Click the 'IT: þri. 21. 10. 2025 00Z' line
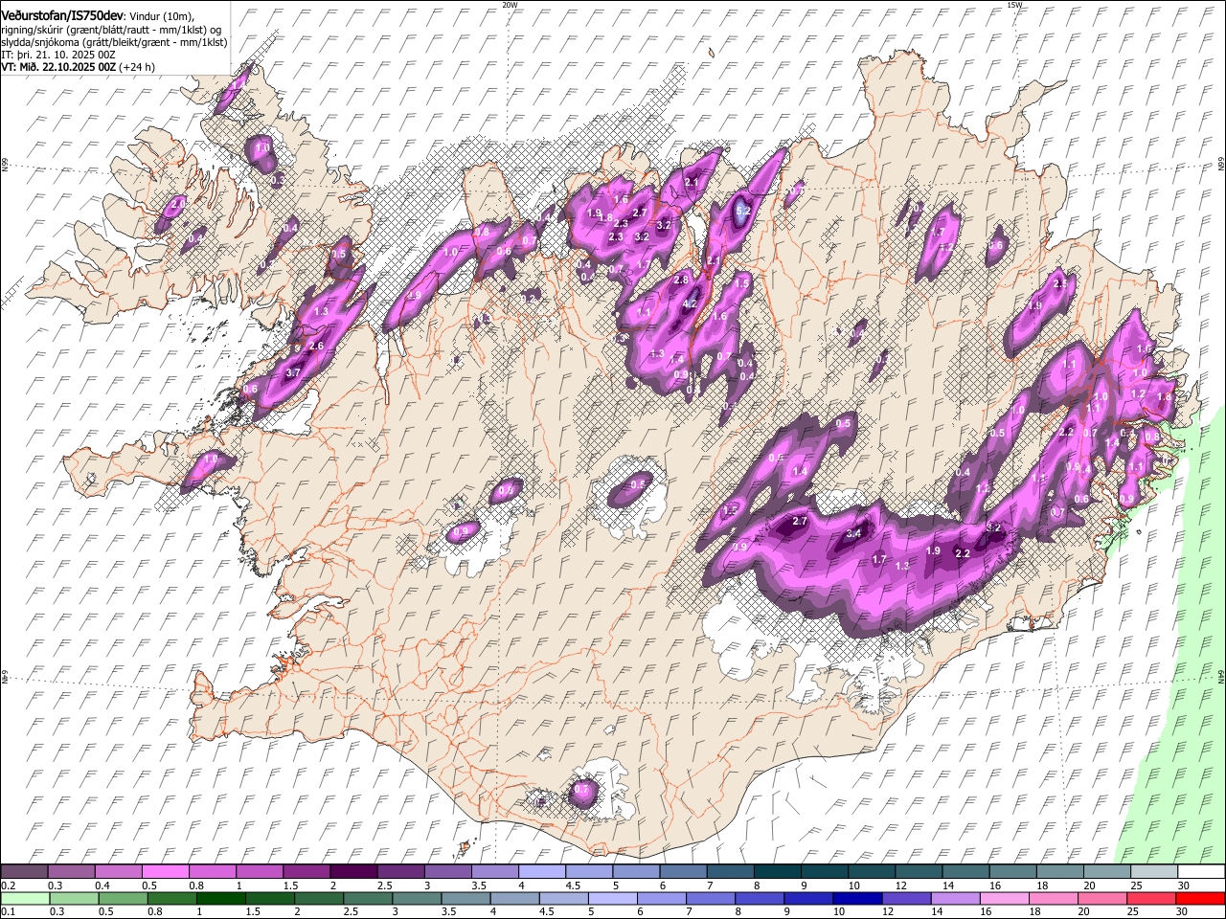The height and width of the screenshot is (919, 1226). pyautogui.click(x=58, y=55)
